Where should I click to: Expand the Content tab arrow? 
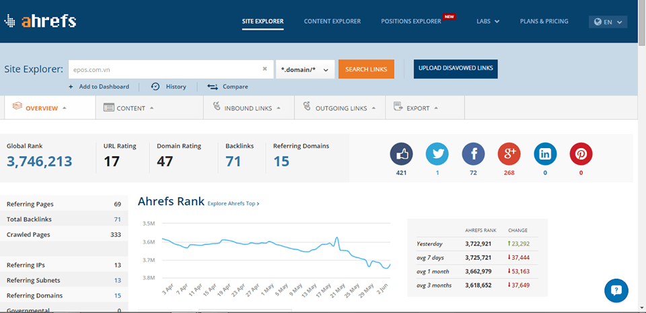coord(151,108)
